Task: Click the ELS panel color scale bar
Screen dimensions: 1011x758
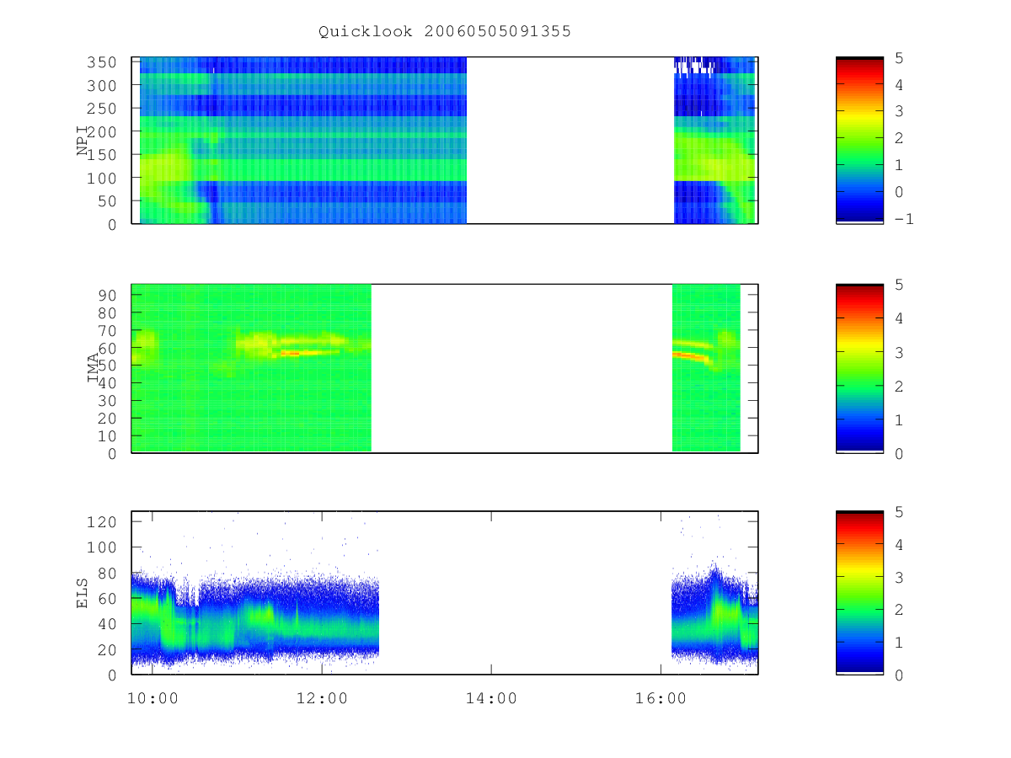Action: (x=859, y=593)
